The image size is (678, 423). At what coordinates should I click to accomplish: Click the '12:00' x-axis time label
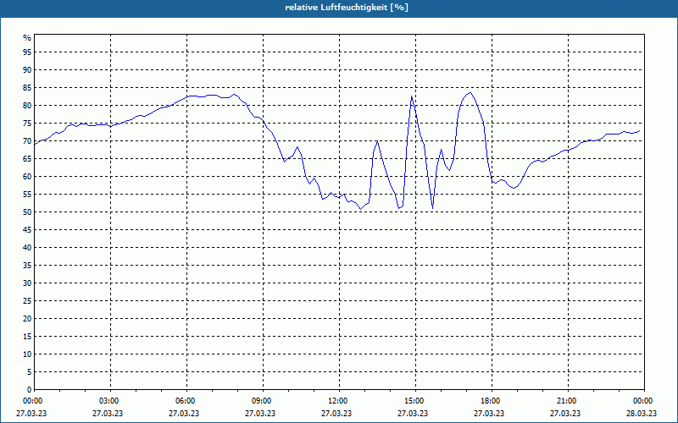point(339,401)
